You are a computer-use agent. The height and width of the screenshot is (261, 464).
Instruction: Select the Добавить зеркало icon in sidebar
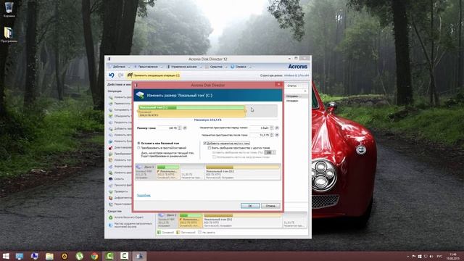(111, 129)
